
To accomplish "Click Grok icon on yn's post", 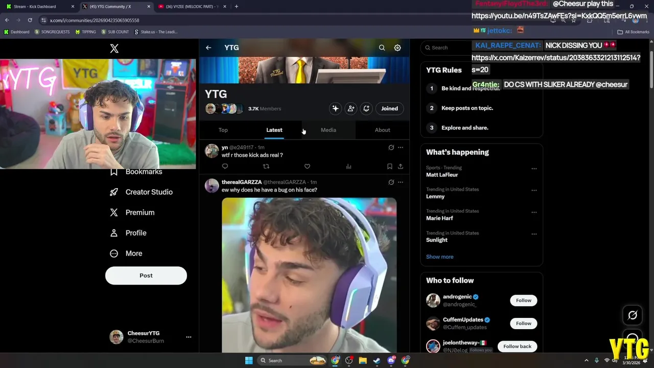I will tap(391, 147).
